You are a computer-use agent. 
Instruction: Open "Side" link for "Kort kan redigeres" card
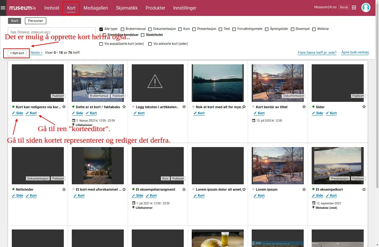[x=18, y=113]
